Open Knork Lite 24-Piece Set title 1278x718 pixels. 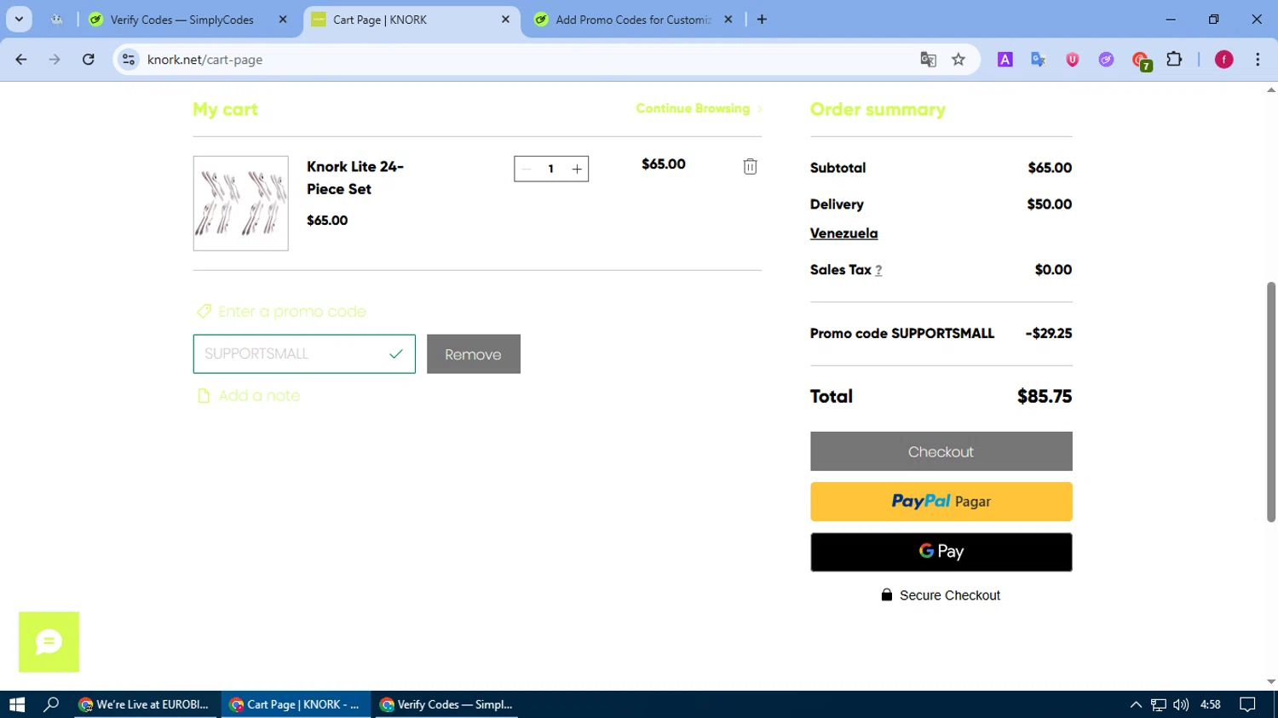tap(355, 178)
